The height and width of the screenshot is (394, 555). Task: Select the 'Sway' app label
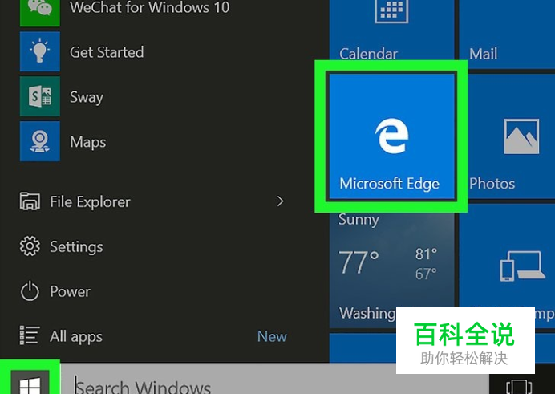coord(87,97)
